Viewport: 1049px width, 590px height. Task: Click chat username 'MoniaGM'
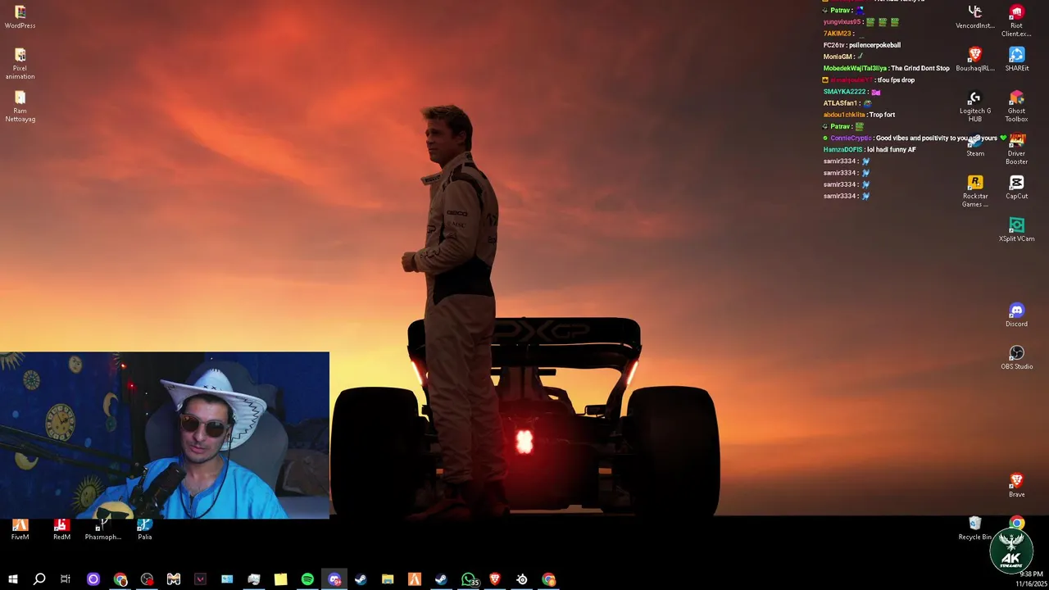(838, 57)
